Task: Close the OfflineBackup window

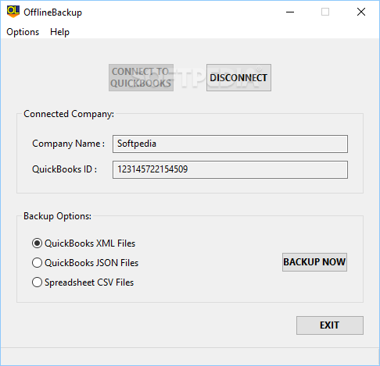Action: tap(361, 12)
